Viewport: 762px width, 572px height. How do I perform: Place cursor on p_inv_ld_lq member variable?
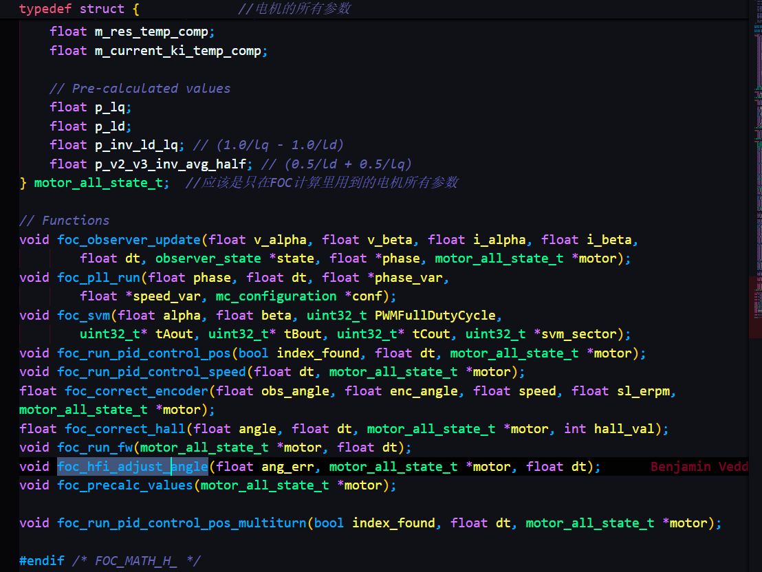click(136, 145)
